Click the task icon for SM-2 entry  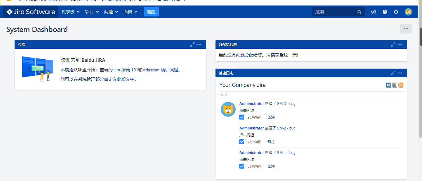coord(242,142)
